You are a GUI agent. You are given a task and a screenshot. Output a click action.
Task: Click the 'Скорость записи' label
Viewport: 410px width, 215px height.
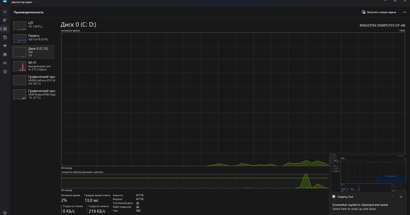pos(98,206)
